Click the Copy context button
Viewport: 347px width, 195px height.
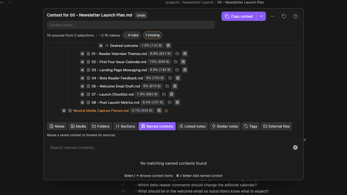point(239,16)
